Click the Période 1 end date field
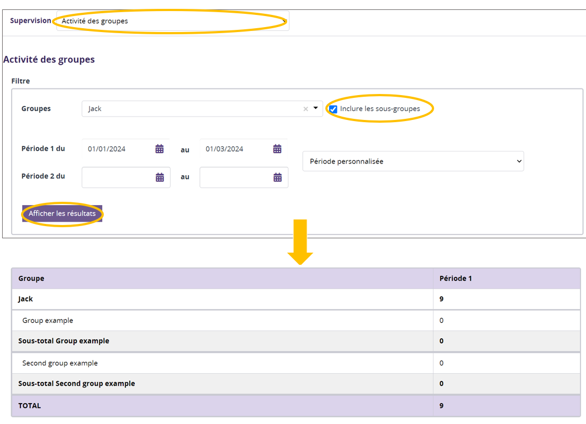 pos(235,149)
